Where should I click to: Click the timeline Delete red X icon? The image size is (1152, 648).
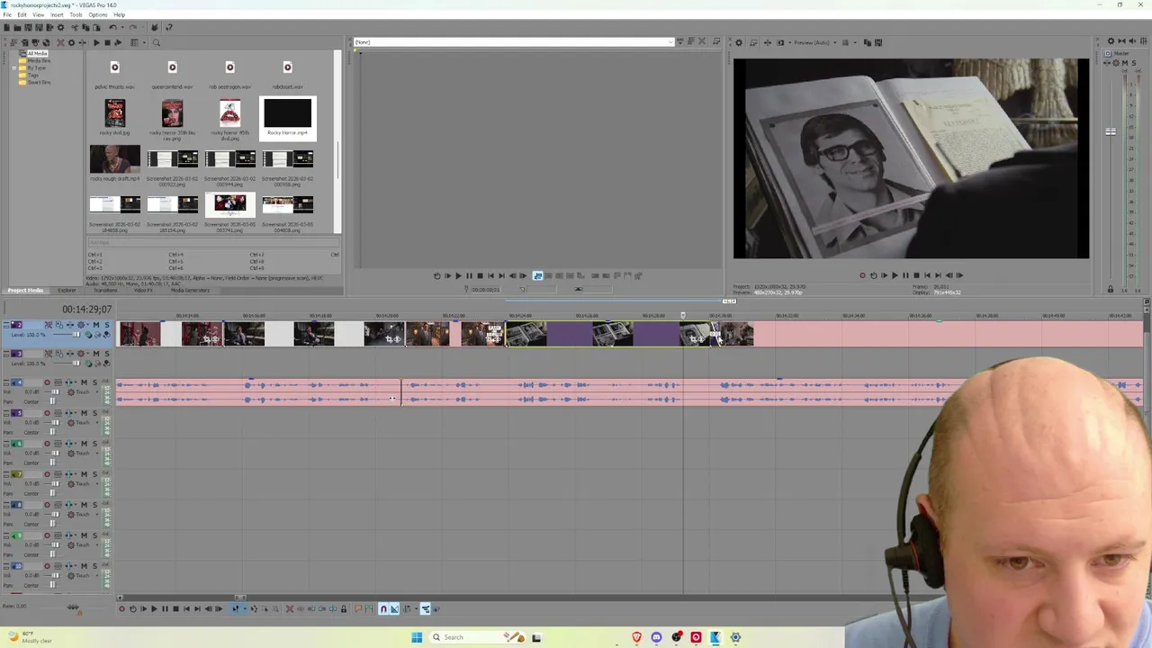tap(290, 609)
